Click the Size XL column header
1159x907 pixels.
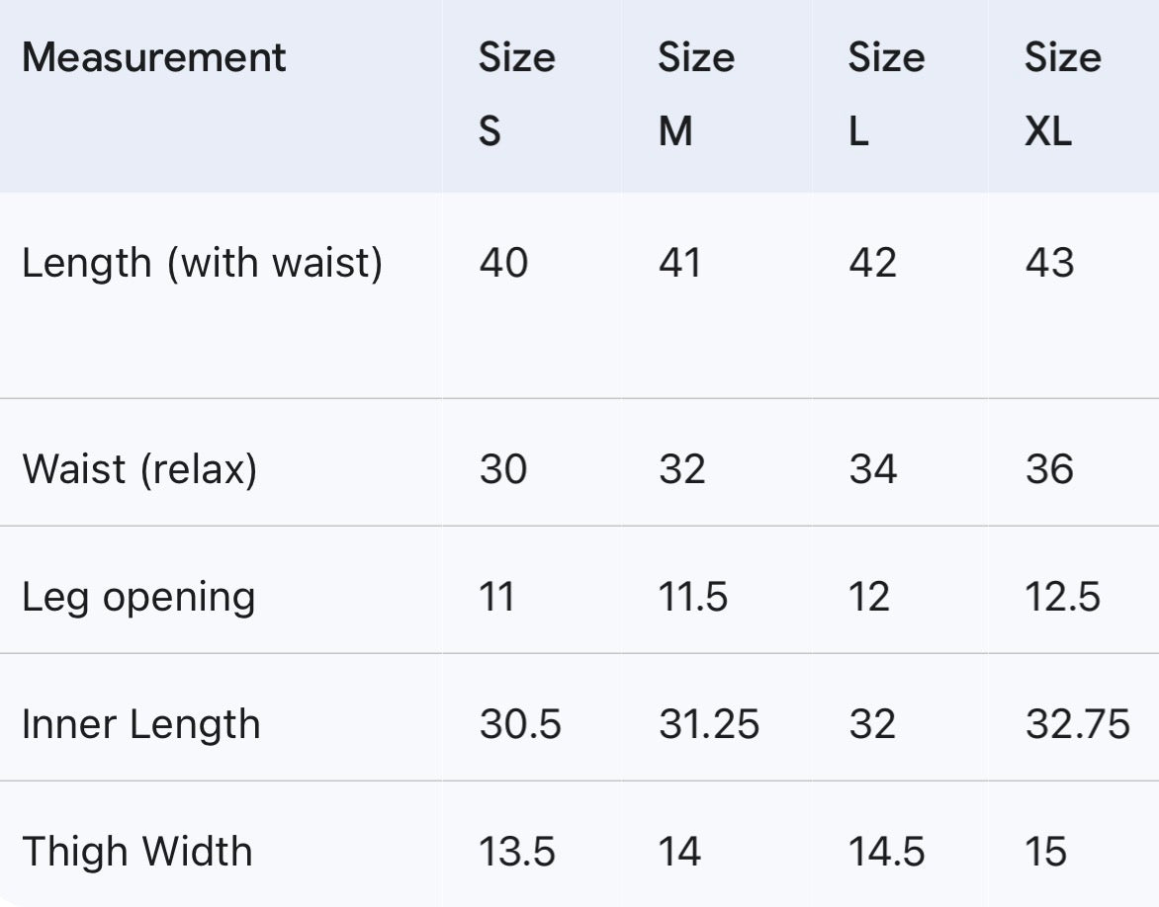1062,93
